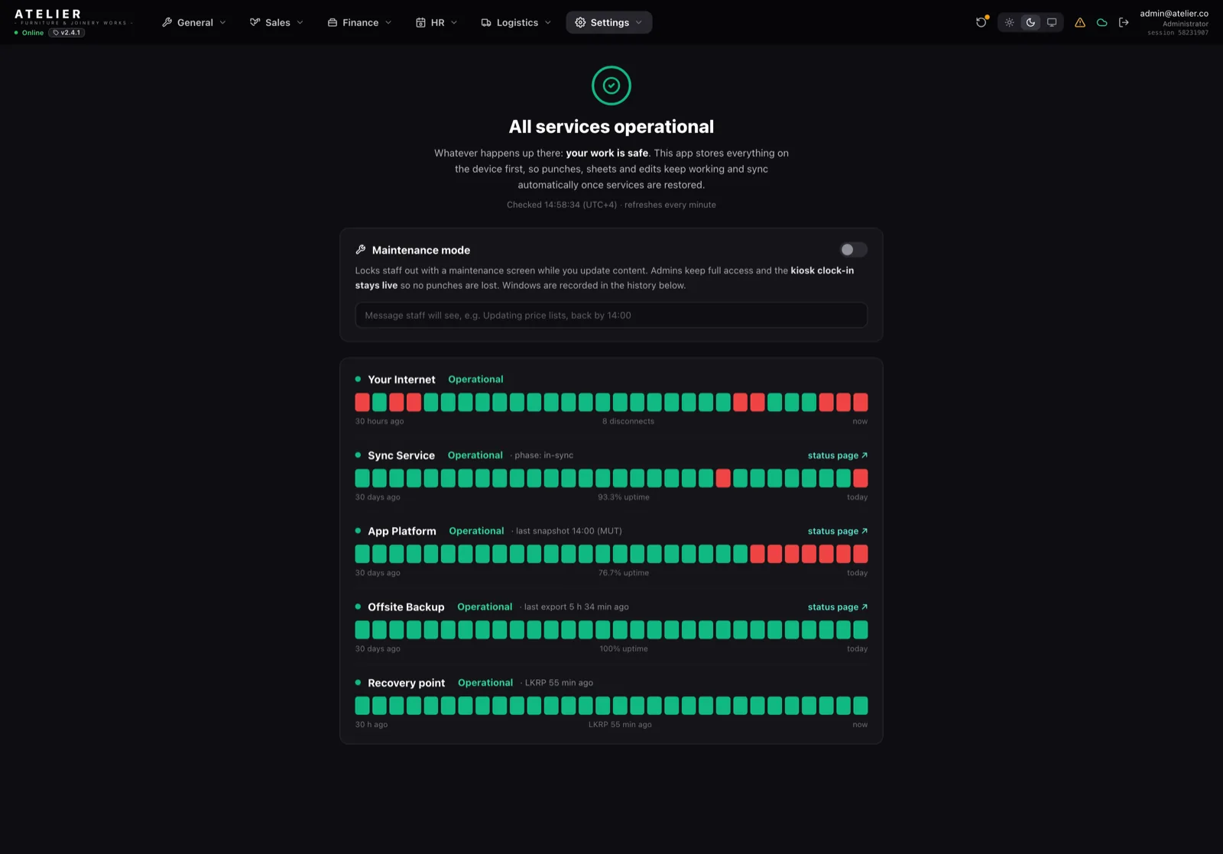Toggle the Maintenance mode switch

tap(853, 250)
